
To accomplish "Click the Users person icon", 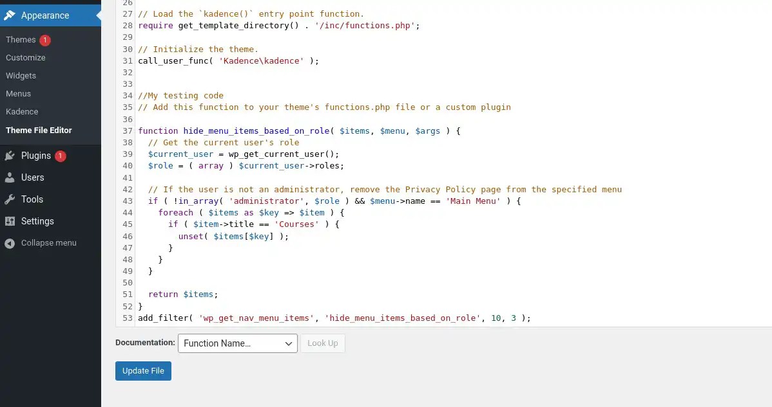I will pos(10,177).
